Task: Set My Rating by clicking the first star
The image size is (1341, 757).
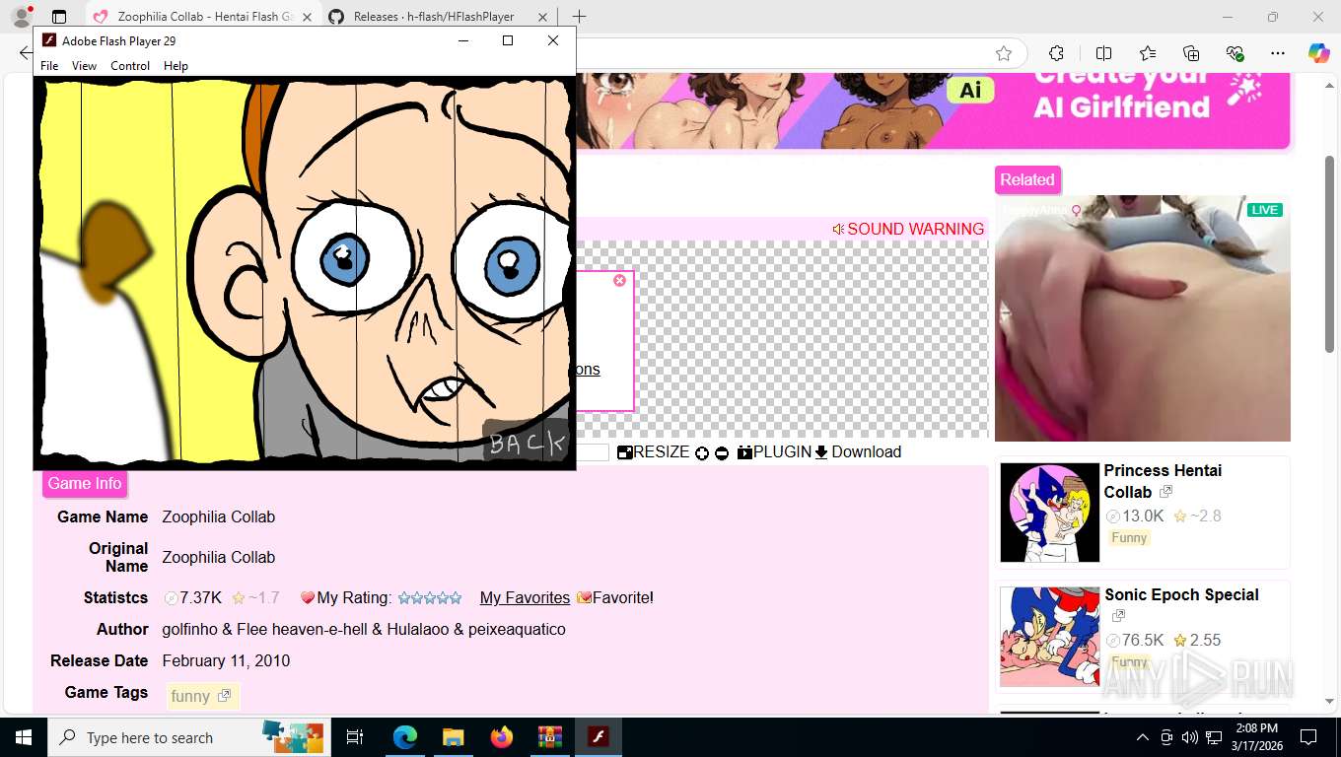Action: (404, 597)
